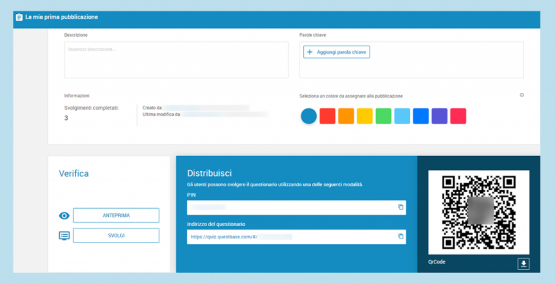Click the Seleziona un colore label
The width and height of the screenshot is (555, 284).
[351, 96]
